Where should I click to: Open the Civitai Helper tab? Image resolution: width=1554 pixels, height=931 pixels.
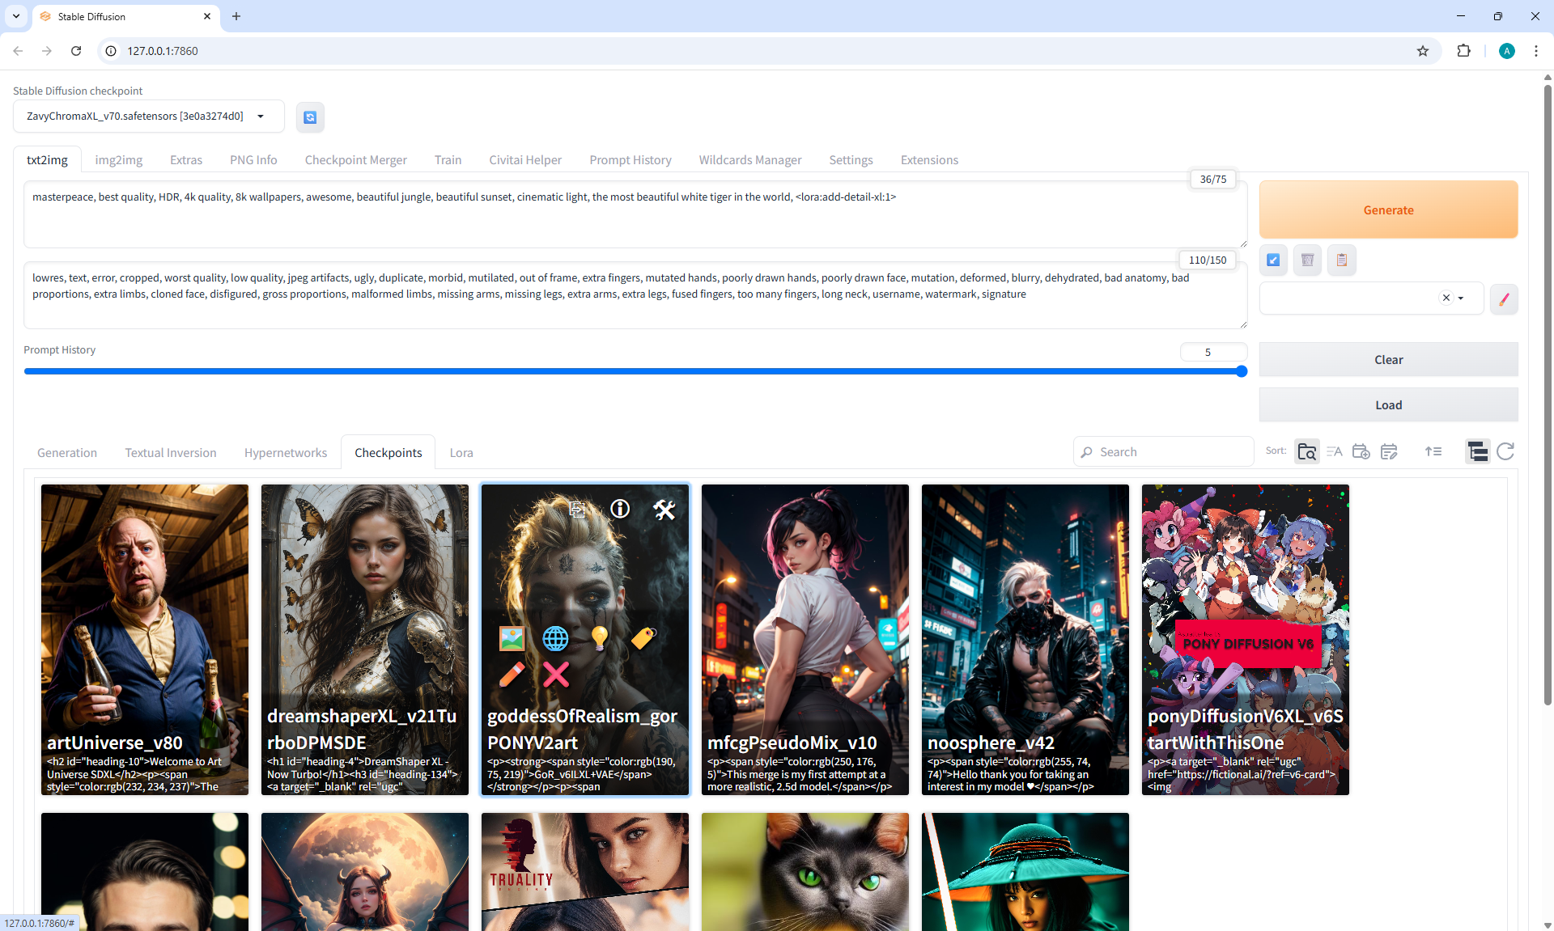[x=524, y=160]
